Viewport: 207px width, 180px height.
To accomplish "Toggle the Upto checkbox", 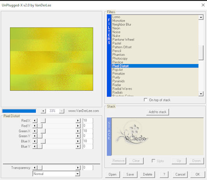I will point(153,161).
